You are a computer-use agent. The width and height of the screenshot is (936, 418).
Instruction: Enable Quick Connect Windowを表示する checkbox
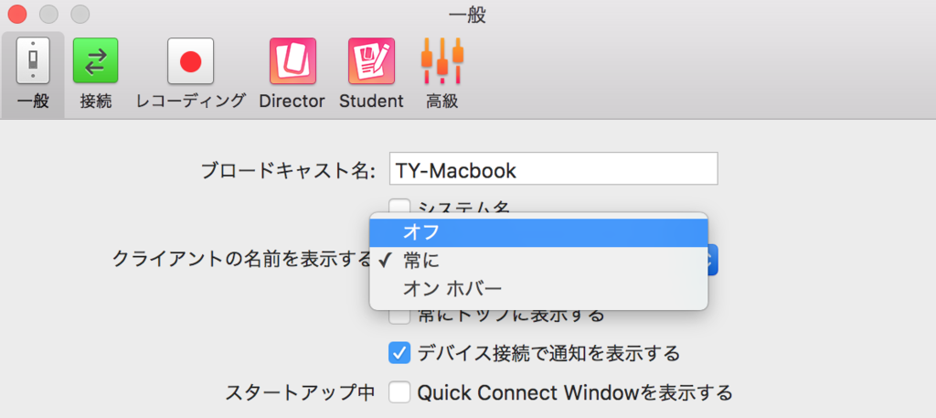(x=399, y=393)
